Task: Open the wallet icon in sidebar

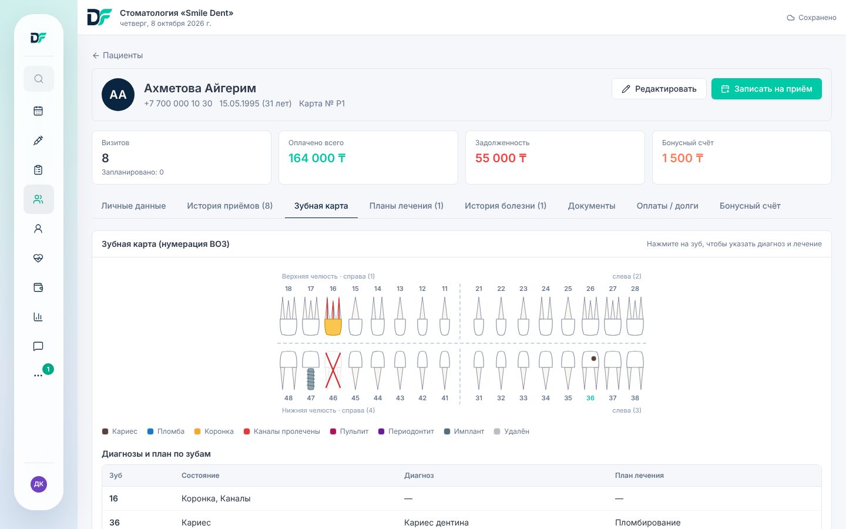Action: pos(39,287)
